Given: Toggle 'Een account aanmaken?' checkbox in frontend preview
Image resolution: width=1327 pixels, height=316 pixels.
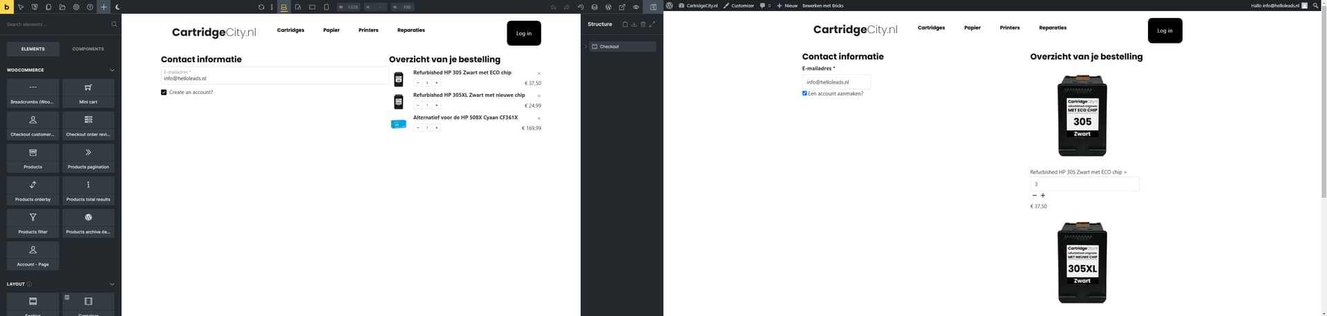Looking at the screenshot, I should [x=804, y=93].
